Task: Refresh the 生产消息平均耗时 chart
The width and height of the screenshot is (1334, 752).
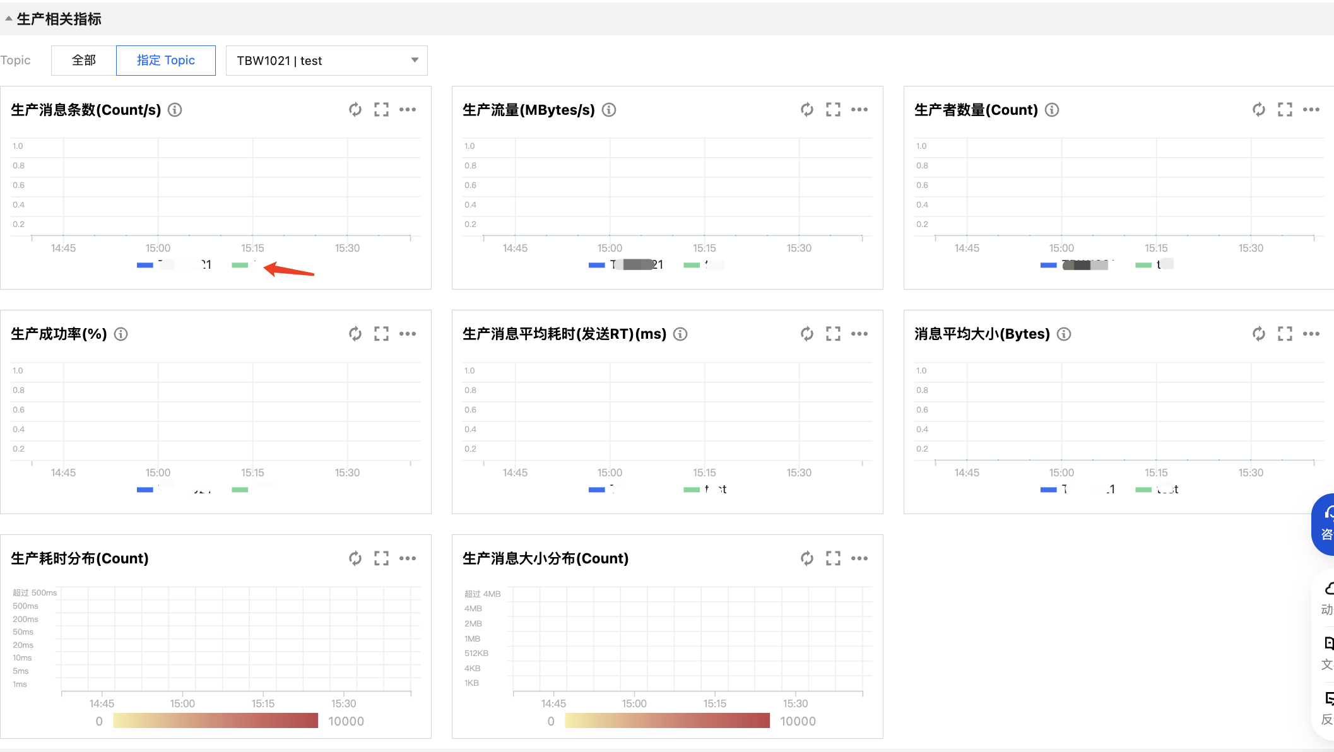Action: point(807,334)
